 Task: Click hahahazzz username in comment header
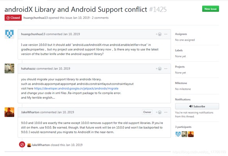click(x=28, y=69)
